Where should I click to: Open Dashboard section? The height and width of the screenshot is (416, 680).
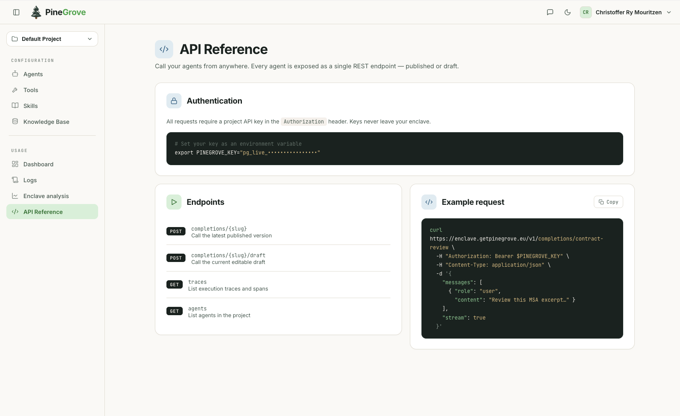[x=52, y=164]
